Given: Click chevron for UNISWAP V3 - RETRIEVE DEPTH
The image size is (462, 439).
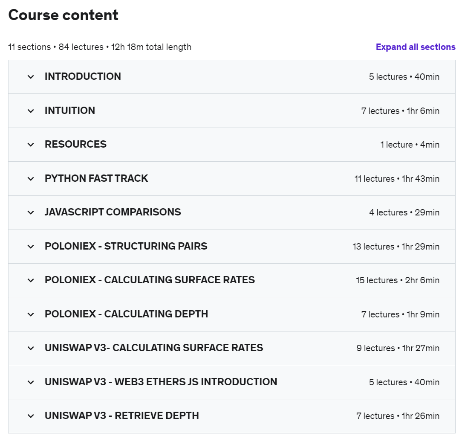Looking at the screenshot, I should point(31,416).
